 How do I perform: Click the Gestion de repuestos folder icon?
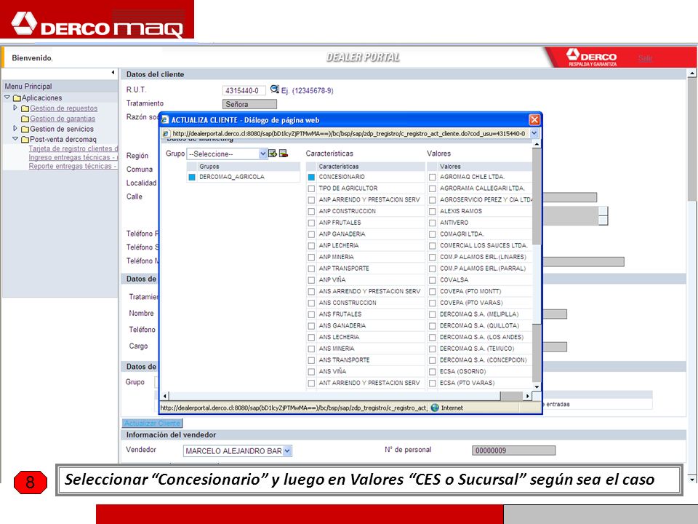(x=25, y=108)
